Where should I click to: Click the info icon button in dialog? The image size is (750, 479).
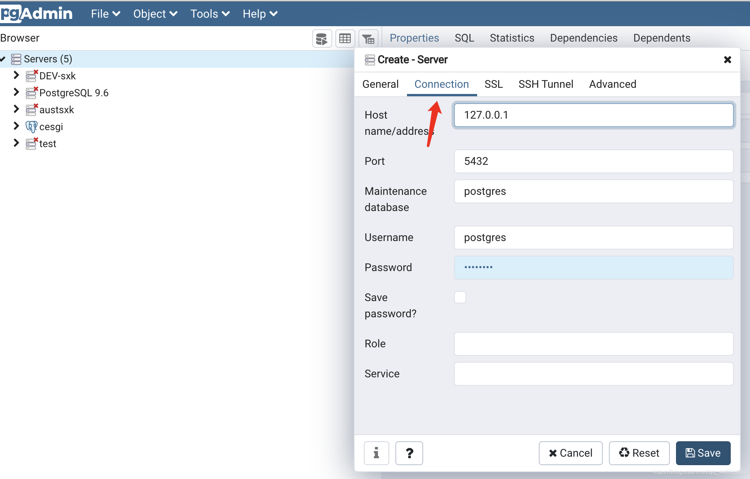(x=376, y=453)
